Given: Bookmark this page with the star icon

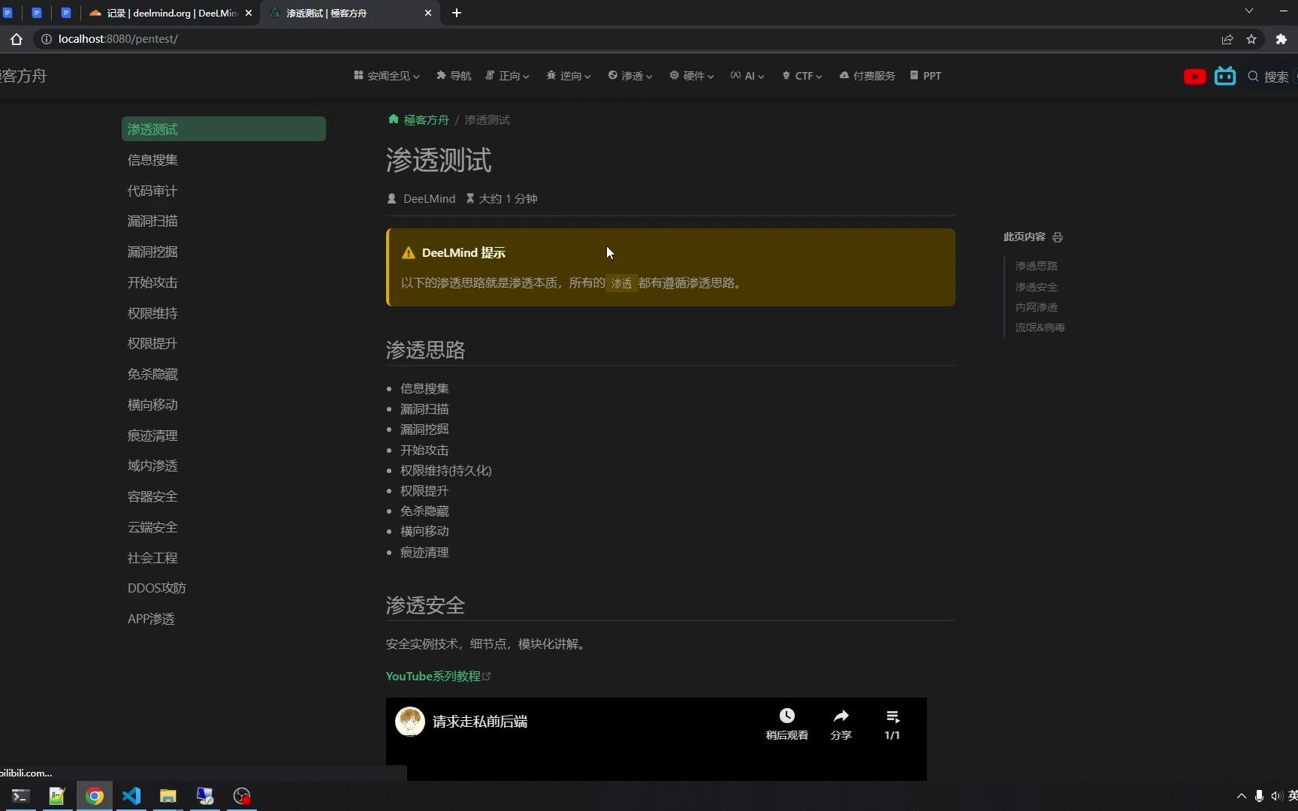Looking at the screenshot, I should 1251,39.
